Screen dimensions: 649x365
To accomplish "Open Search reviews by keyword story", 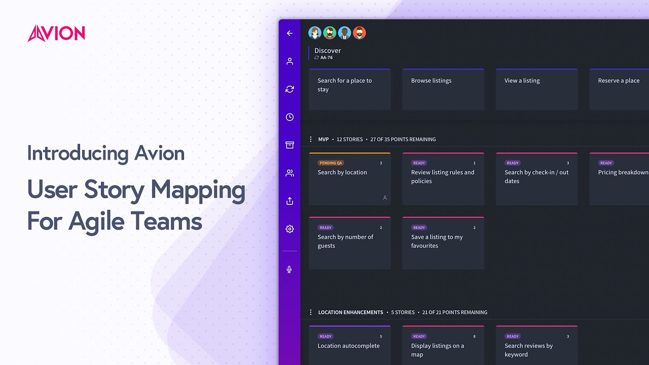I will (536, 345).
